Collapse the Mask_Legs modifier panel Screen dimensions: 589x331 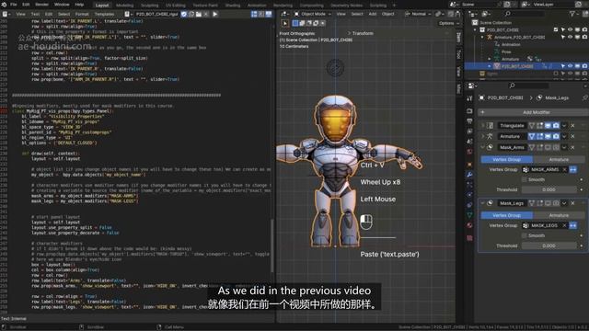(482, 203)
